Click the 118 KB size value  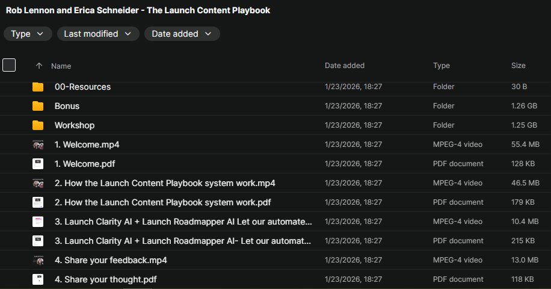[x=523, y=279]
